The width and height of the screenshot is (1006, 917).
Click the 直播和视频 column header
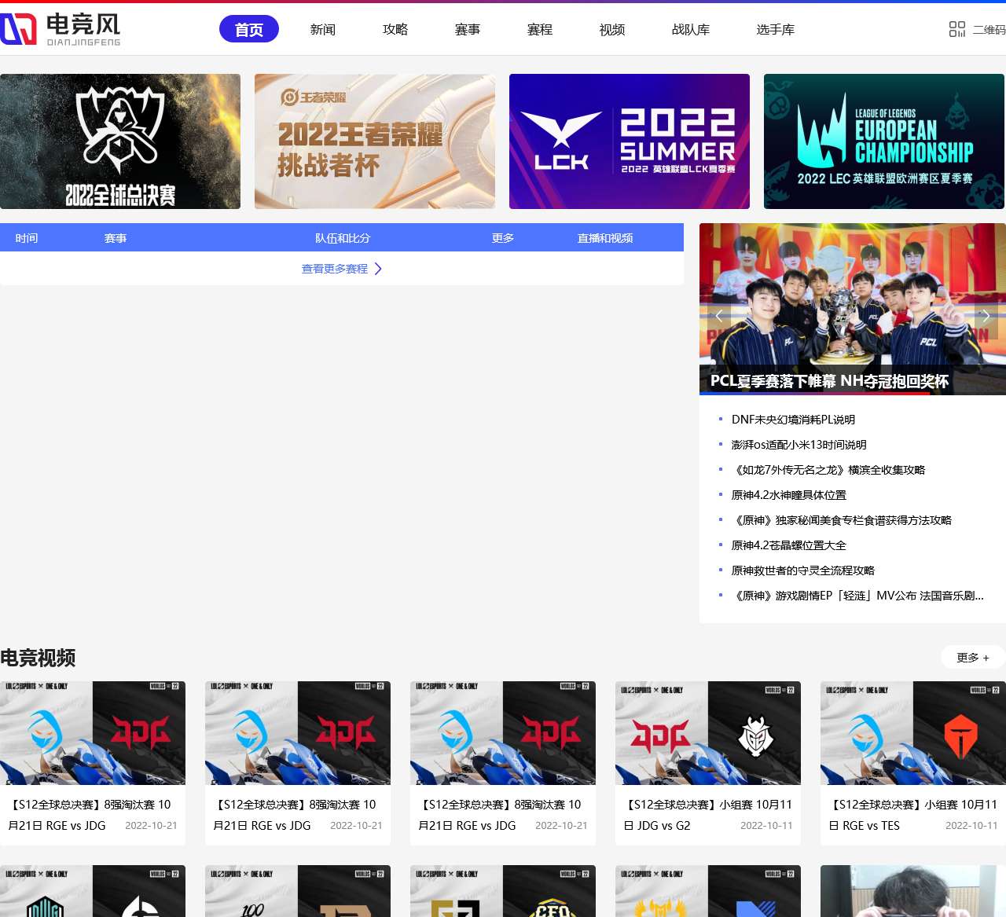605,238
